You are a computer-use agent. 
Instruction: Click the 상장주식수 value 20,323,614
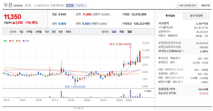tap(202, 32)
